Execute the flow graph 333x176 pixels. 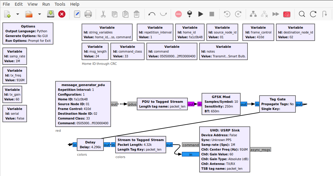(x=200, y=14)
